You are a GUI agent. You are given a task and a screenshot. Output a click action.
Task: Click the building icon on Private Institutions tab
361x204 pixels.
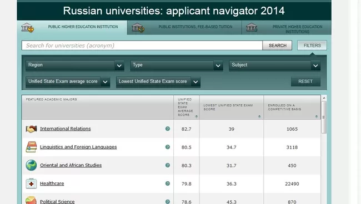point(252,27)
